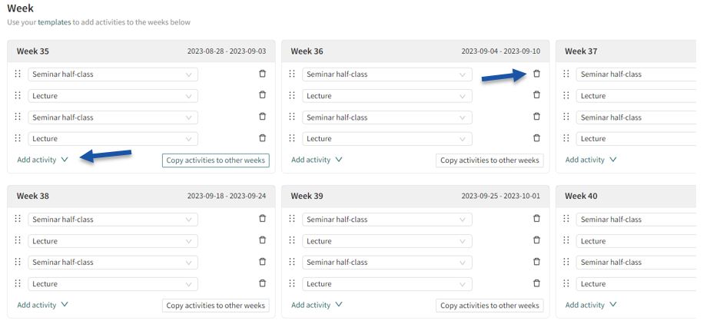Image resolution: width=710 pixels, height=334 pixels.
Task: Expand Add activity in Week 35
Action: tap(43, 160)
